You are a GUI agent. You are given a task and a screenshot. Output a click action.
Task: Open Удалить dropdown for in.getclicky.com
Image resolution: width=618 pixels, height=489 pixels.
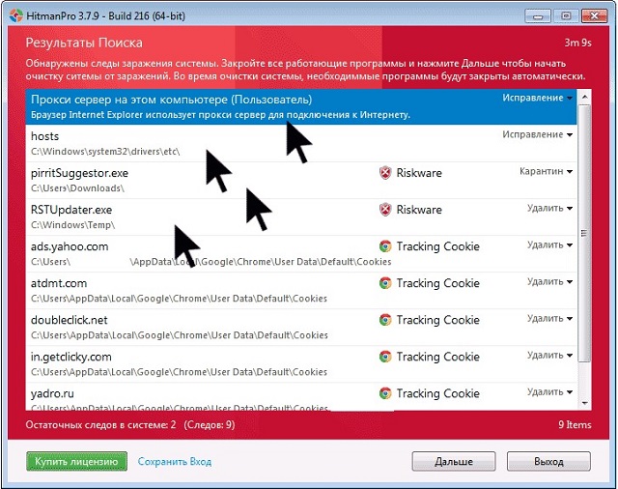tap(549, 355)
